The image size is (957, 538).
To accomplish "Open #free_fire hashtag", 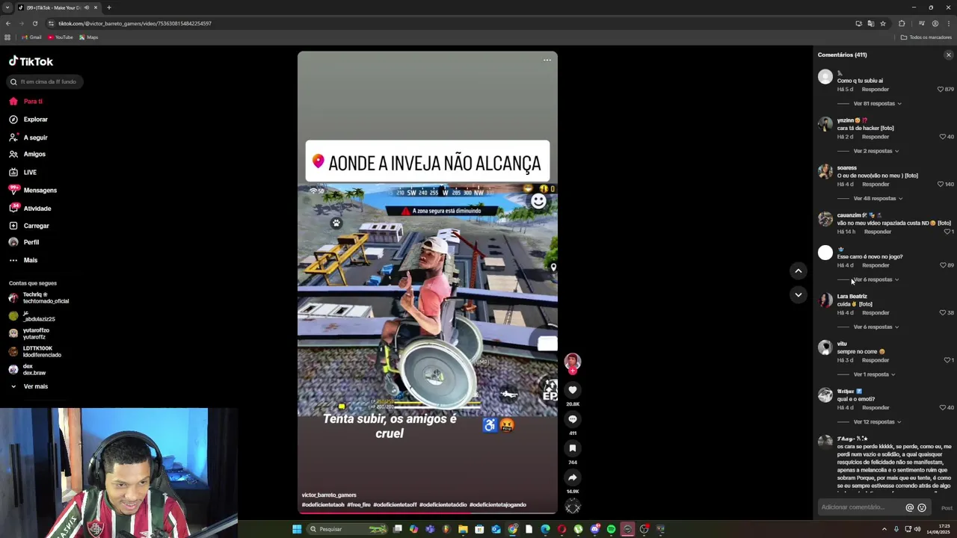I will [x=359, y=504].
